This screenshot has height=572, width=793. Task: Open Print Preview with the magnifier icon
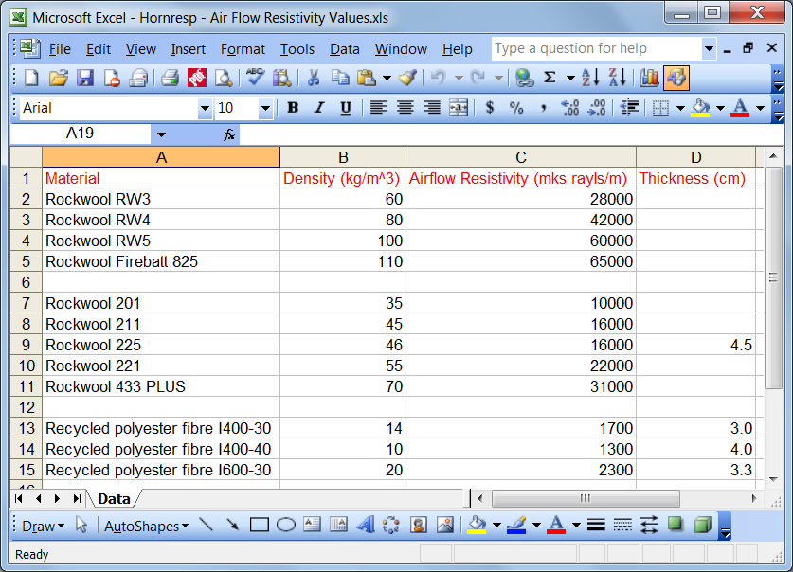tap(224, 78)
